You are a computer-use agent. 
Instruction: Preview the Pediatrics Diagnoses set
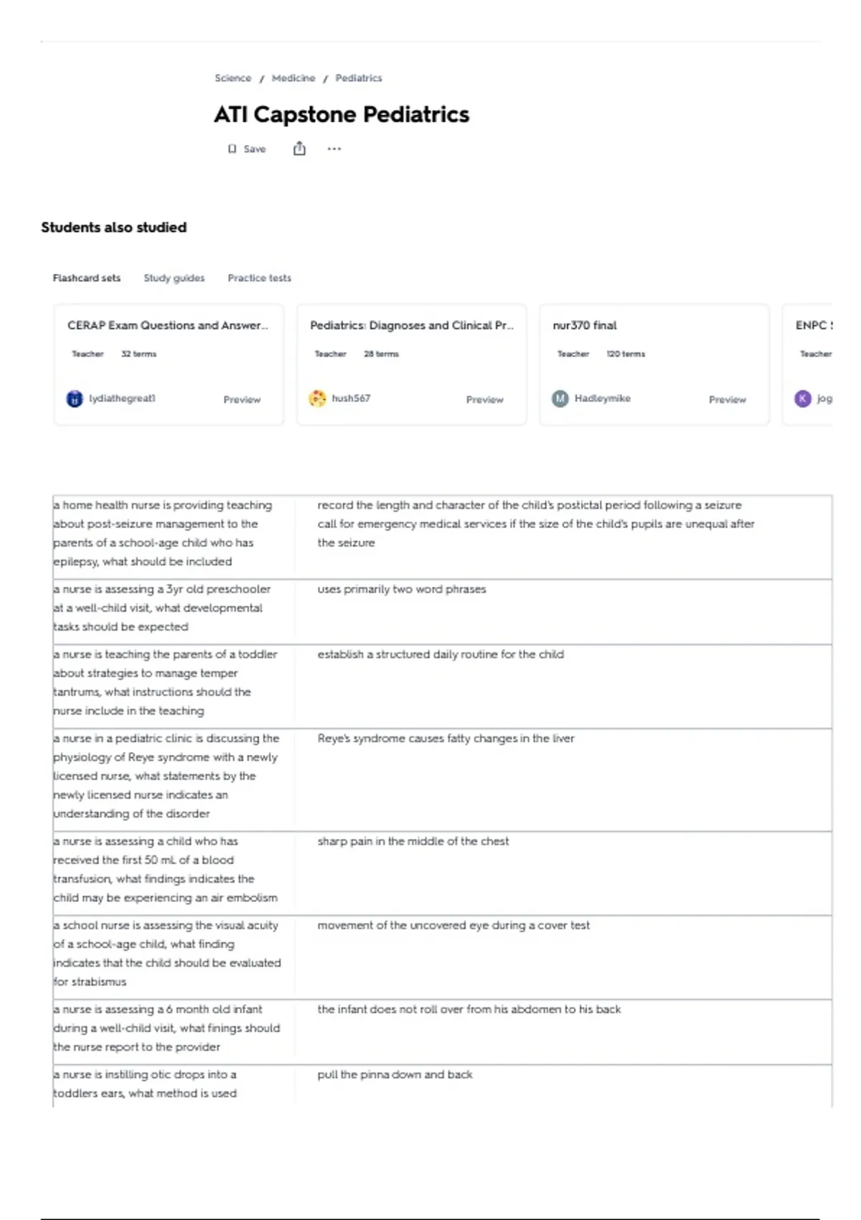pos(484,399)
